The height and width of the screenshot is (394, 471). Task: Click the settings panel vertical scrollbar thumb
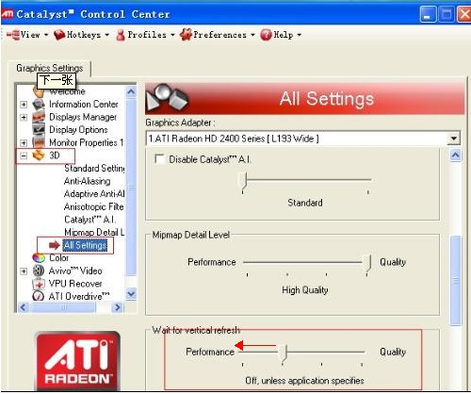pos(456,280)
